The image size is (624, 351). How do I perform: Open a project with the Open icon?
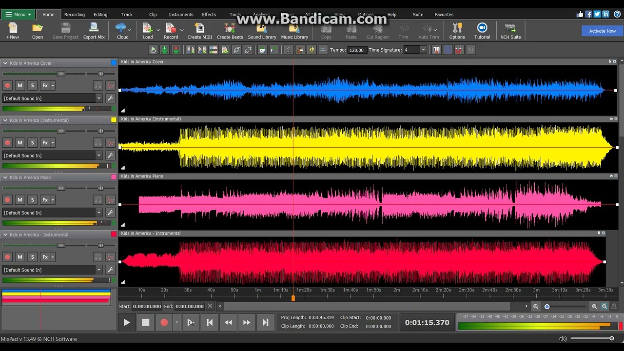[38, 31]
